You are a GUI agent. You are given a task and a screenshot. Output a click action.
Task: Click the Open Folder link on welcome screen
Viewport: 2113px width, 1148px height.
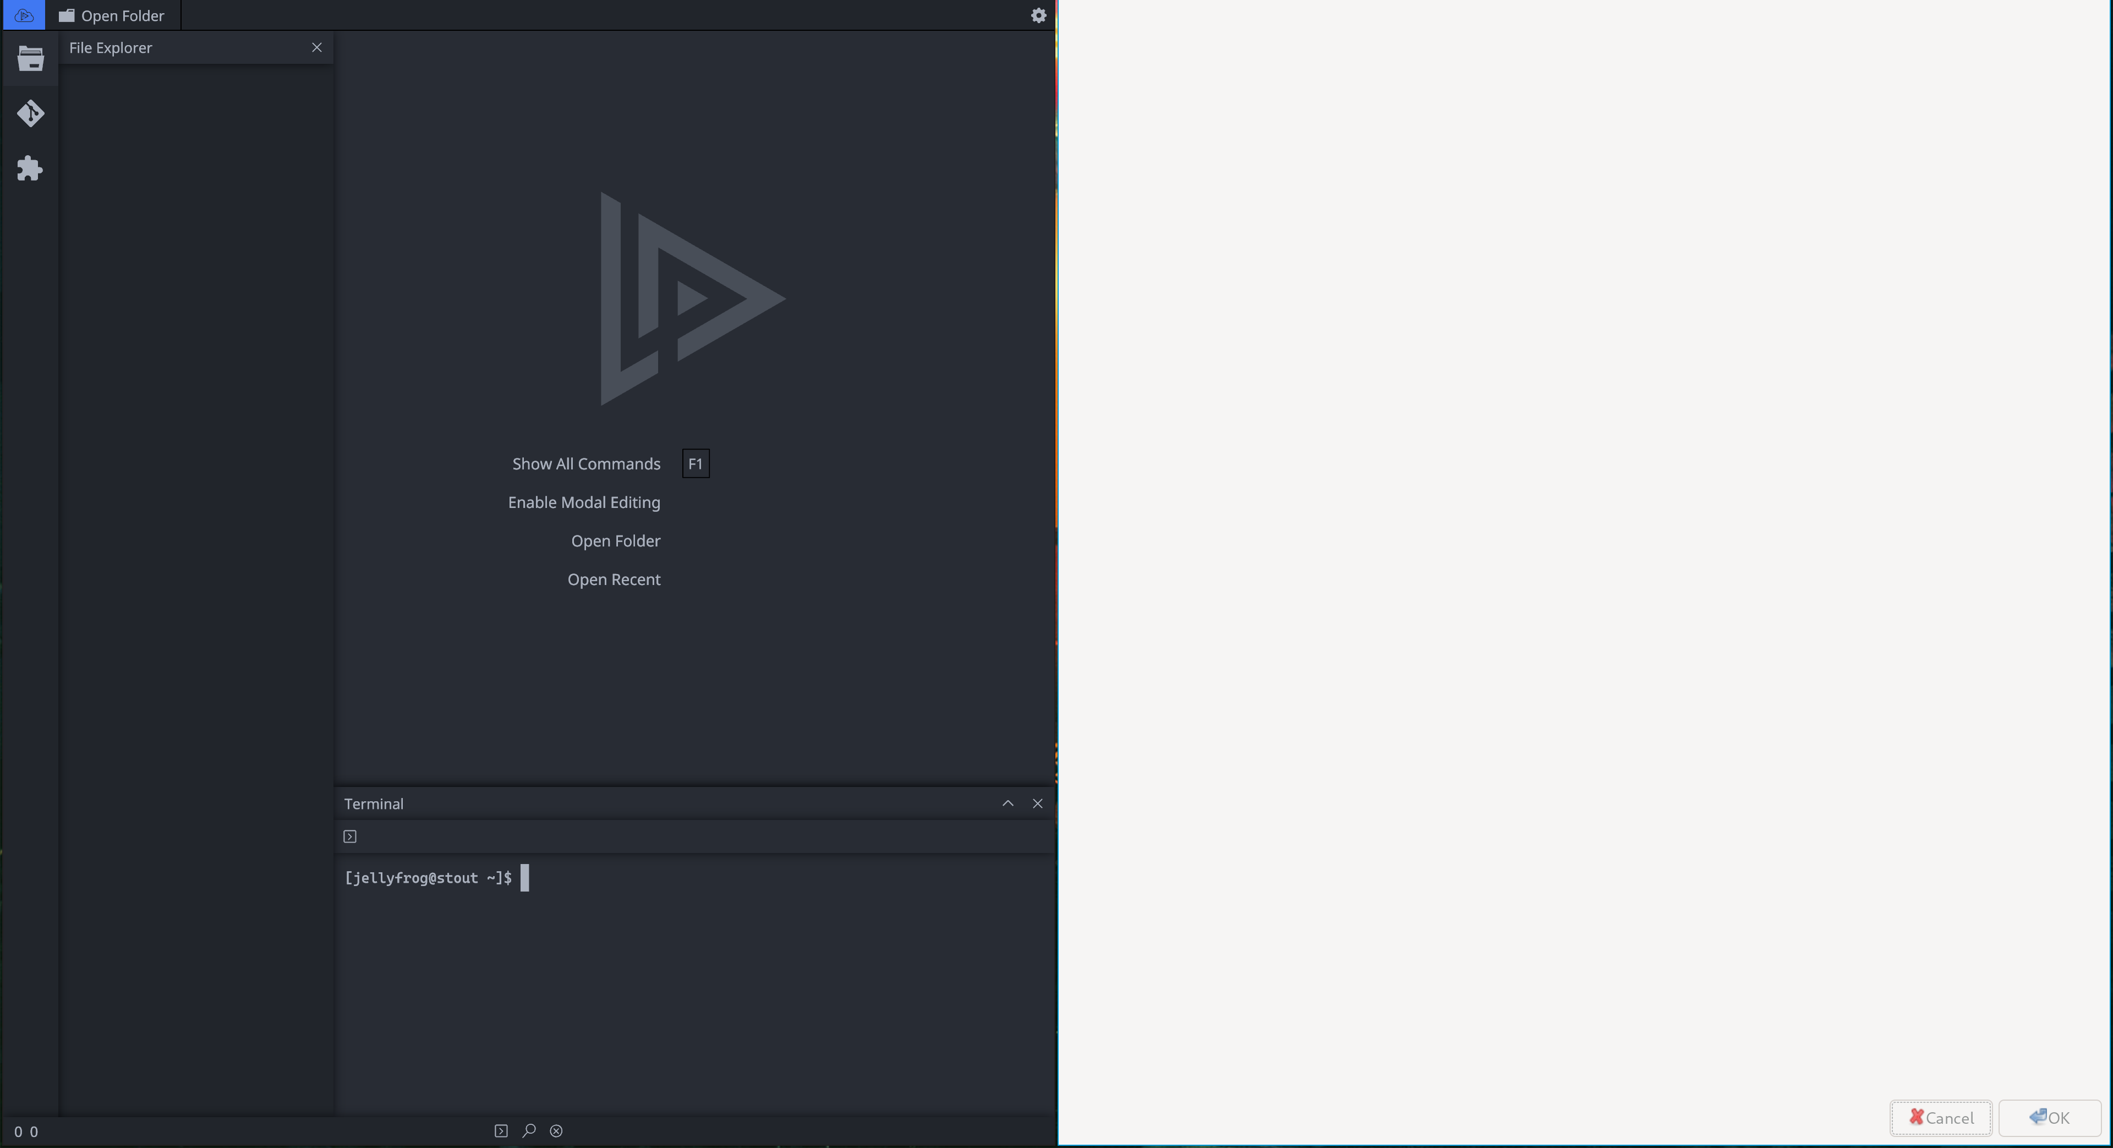[x=615, y=541]
